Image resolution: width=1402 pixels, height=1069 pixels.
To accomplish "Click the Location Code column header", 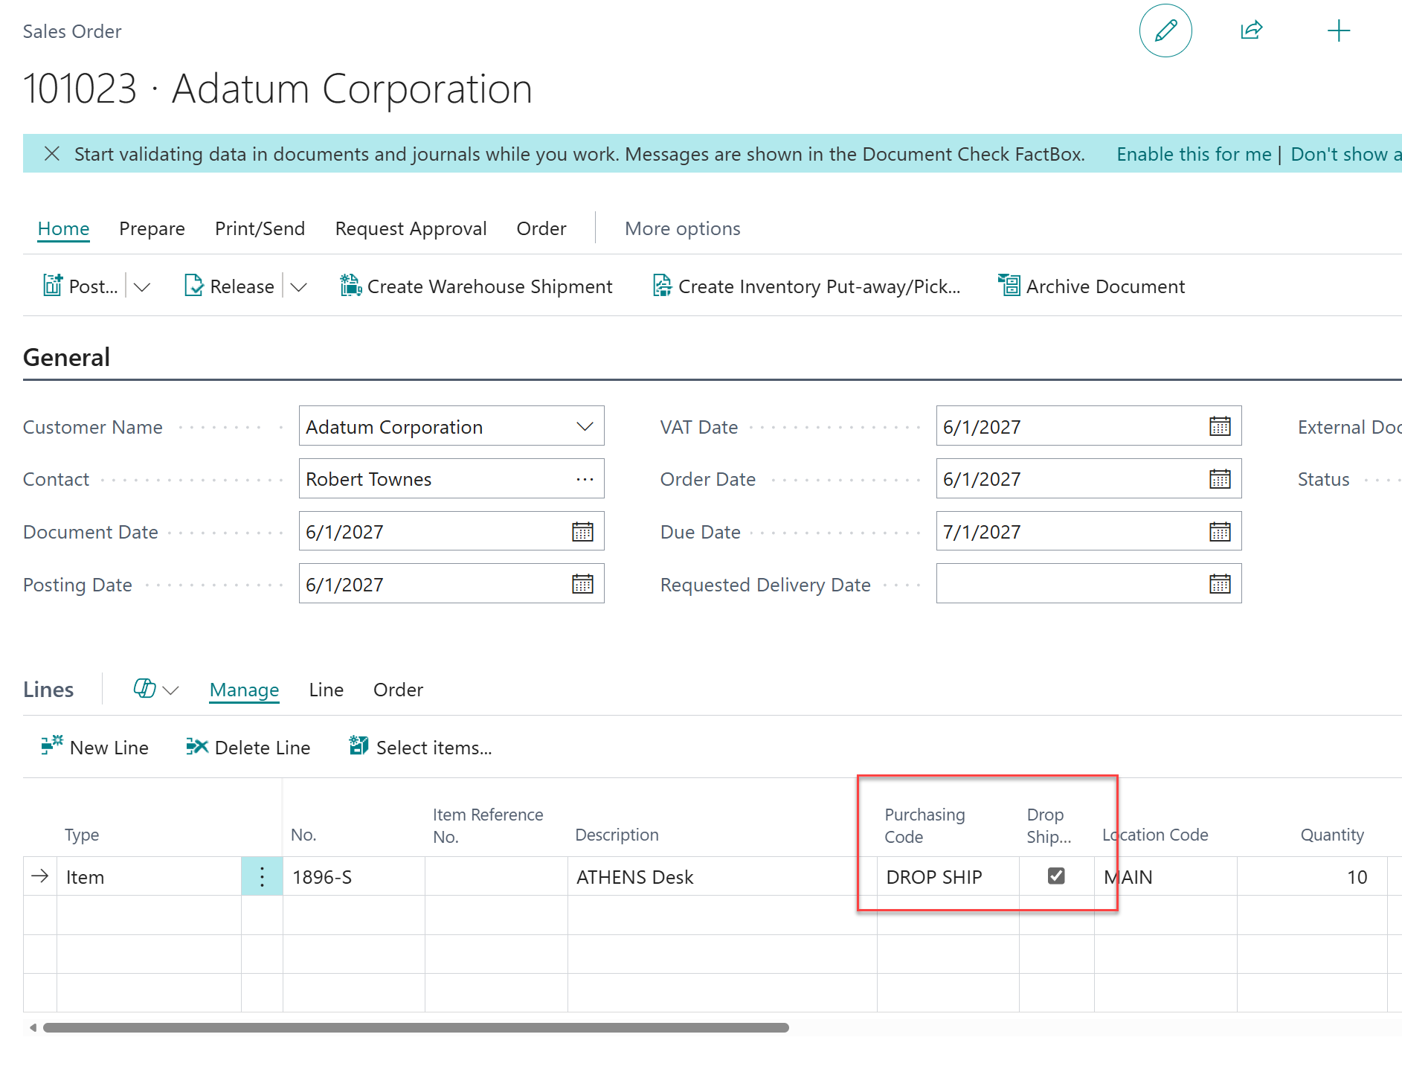I will [1155, 835].
